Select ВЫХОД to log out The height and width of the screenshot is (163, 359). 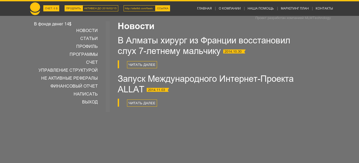tap(90, 102)
